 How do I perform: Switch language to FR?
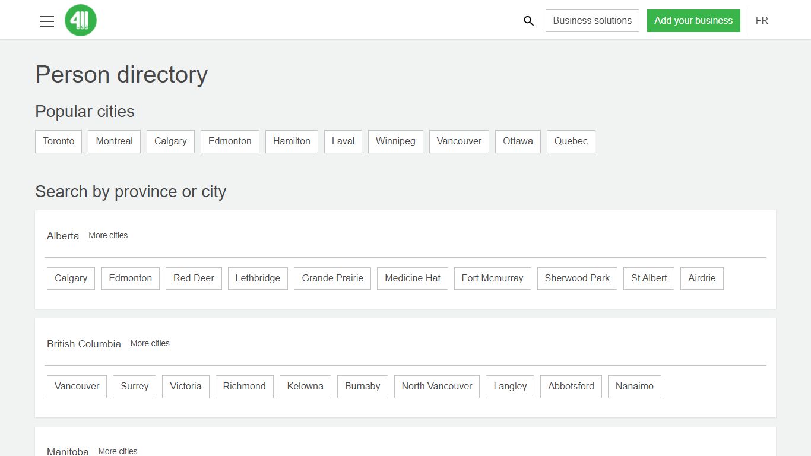pos(762,21)
